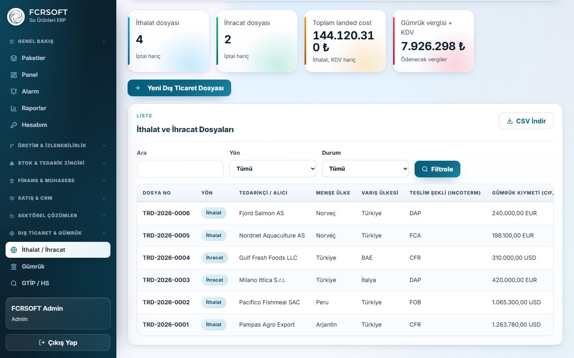Collapse the Genel Bakış section
Image resolution: width=574 pixels, height=358 pixels.
tap(58, 41)
